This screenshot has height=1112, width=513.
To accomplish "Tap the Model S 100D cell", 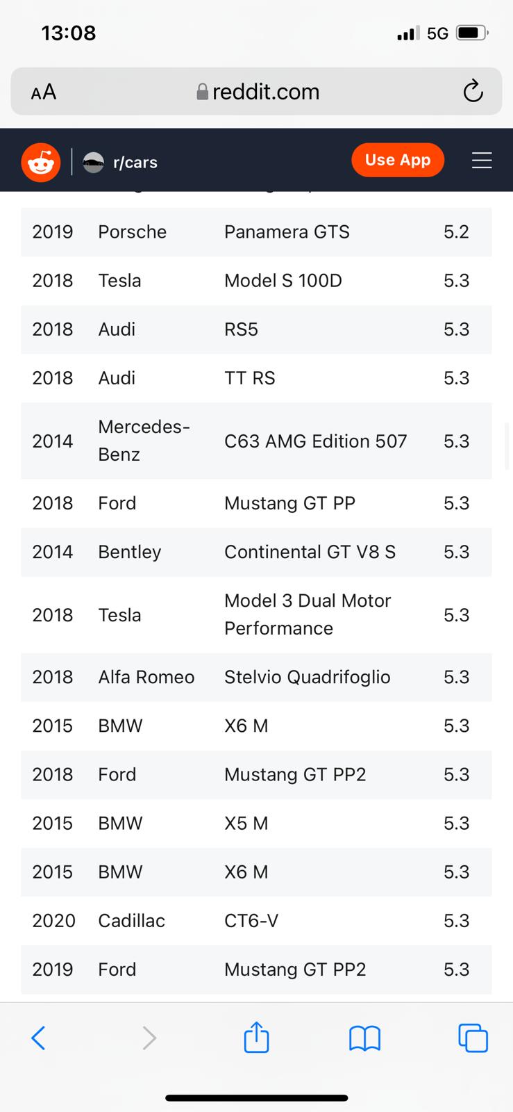I will coord(283,281).
